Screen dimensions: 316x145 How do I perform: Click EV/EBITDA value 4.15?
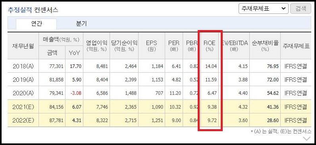click(x=243, y=66)
